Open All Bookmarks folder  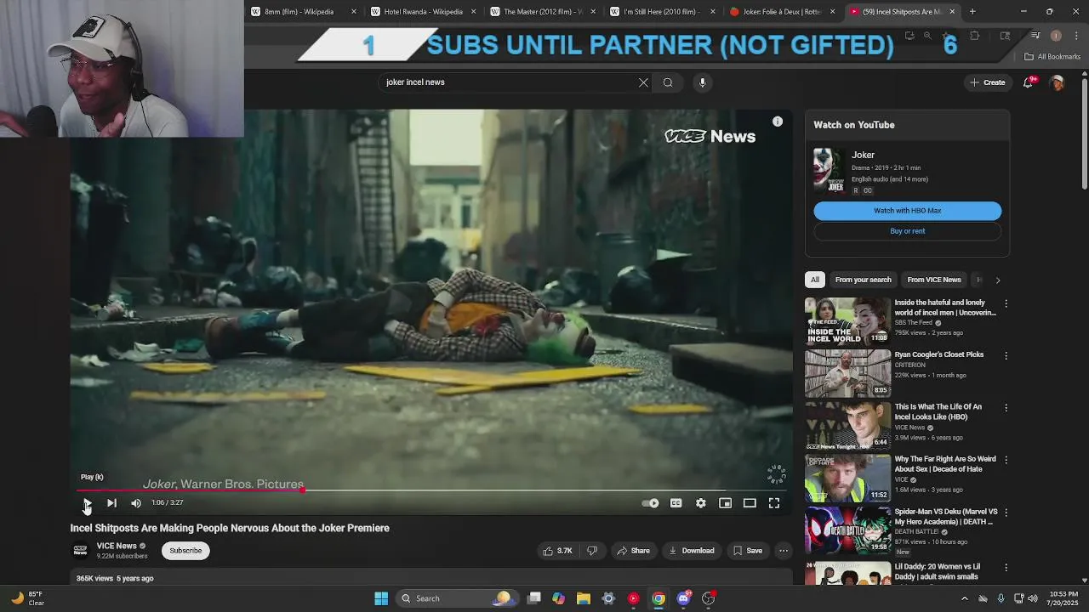(x=1052, y=57)
